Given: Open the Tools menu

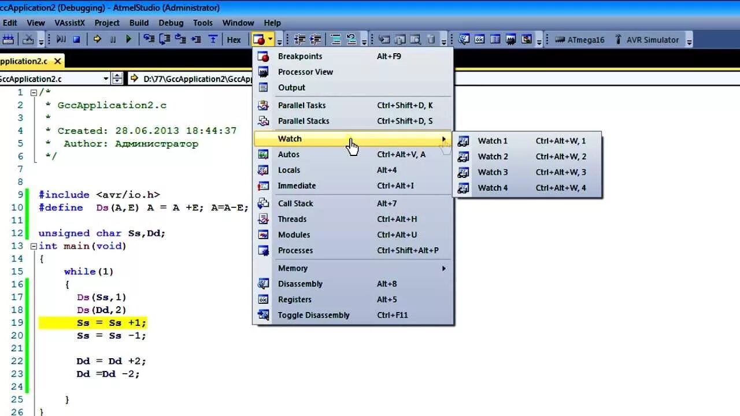Looking at the screenshot, I should pos(203,23).
